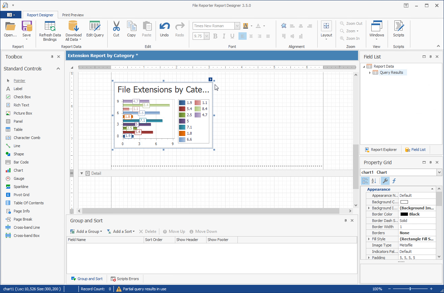
Task: Toggle left text alignment button
Action: point(242,36)
